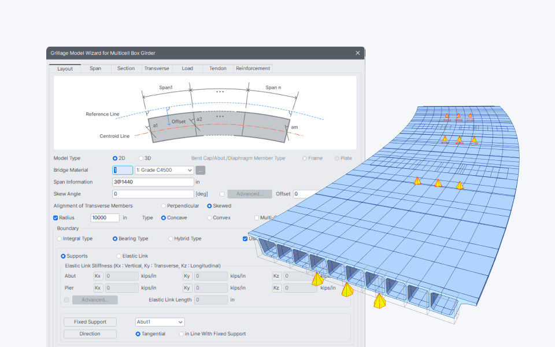Click the Fixed Support button
This screenshot has width=555, height=347.
(90, 322)
